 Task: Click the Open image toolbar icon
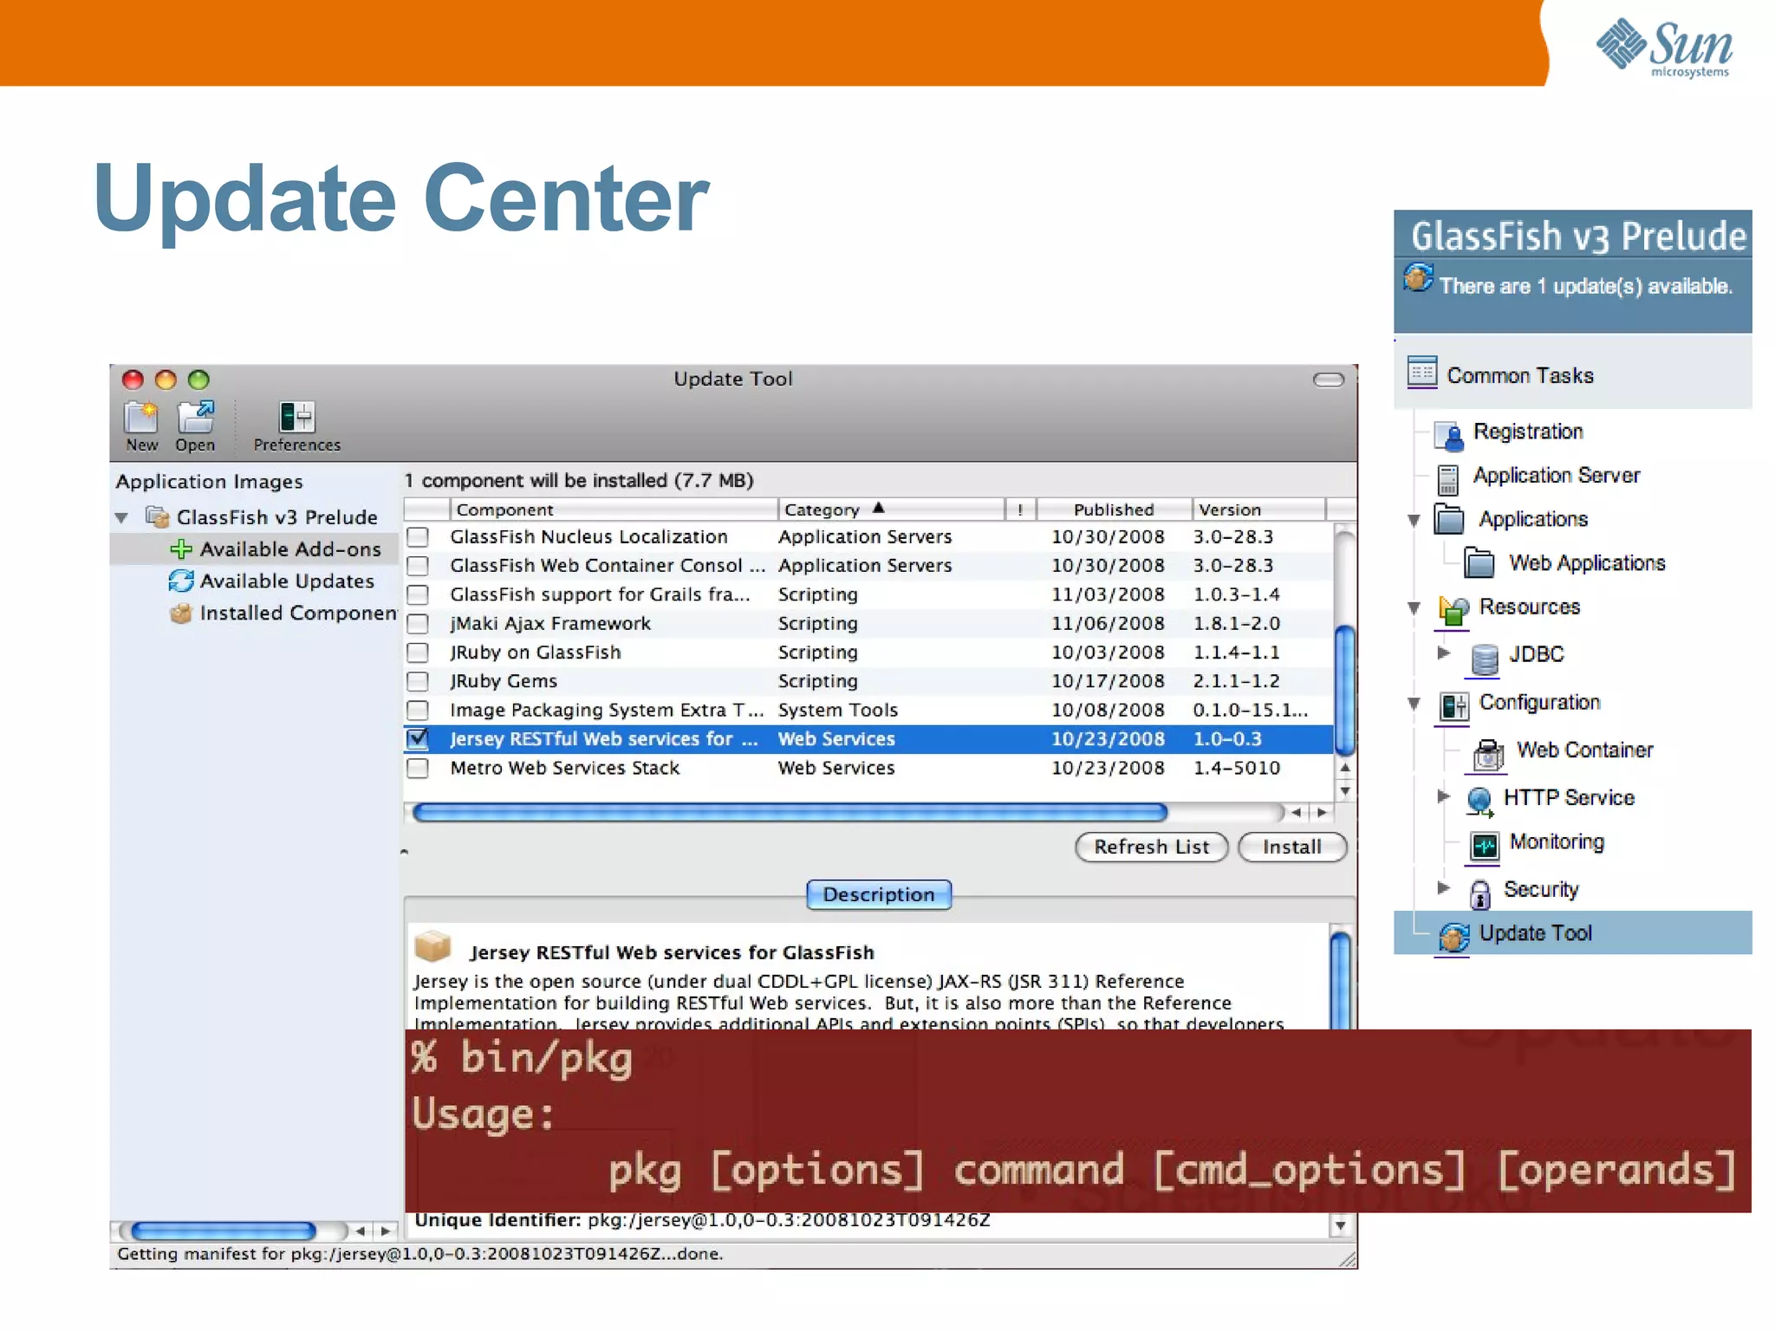[195, 418]
